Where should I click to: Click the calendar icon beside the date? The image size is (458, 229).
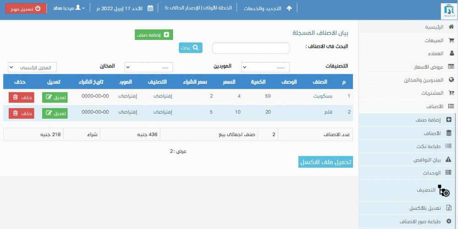[x=150, y=8]
